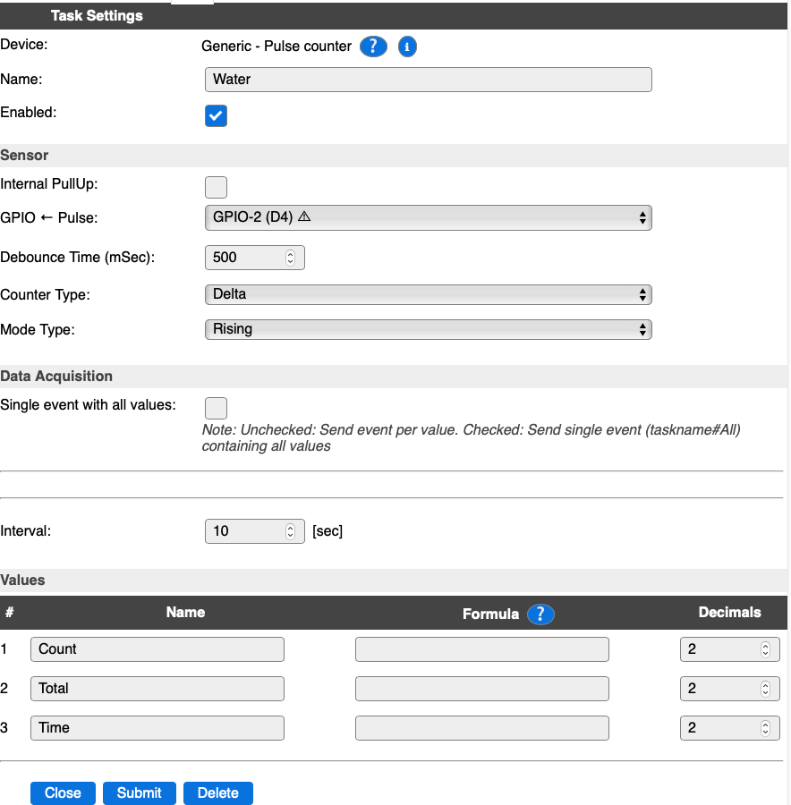Enable the Internal PullUp checkbox
Screen dimensions: 791x805
[x=216, y=188]
